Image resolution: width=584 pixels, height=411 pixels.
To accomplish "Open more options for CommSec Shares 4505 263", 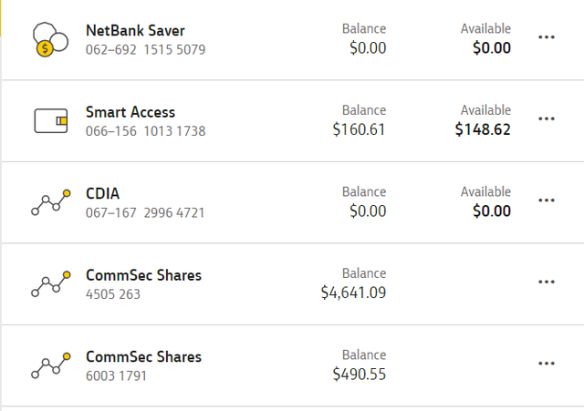I will [x=547, y=282].
